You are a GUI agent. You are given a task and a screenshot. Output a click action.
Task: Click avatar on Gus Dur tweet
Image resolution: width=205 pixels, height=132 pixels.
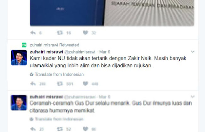click(19, 103)
